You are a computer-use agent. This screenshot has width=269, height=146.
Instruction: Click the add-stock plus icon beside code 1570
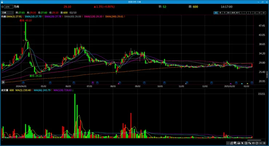[3, 7]
